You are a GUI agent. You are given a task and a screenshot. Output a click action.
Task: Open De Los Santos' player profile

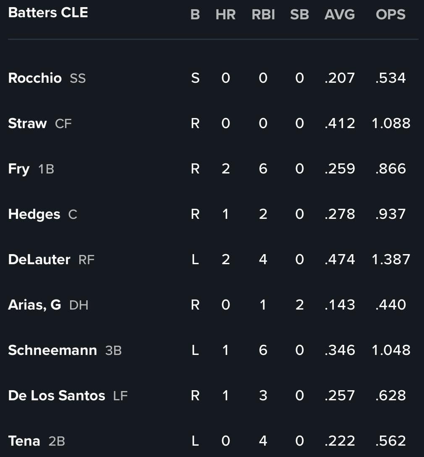57,396
